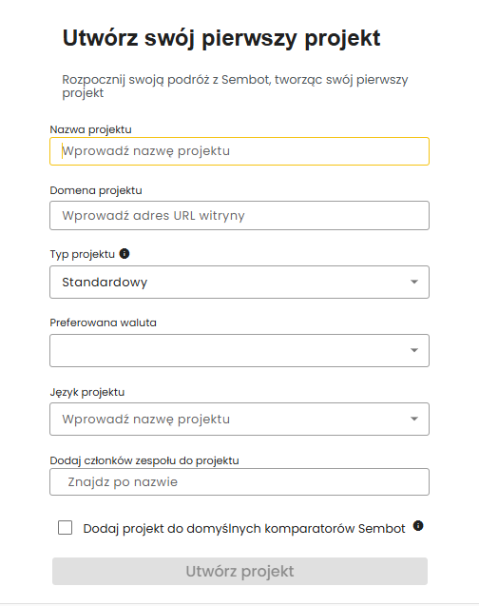Click the arrow in the Język projektu field
The height and width of the screenshot is (606, 479).
pos(414,419)
